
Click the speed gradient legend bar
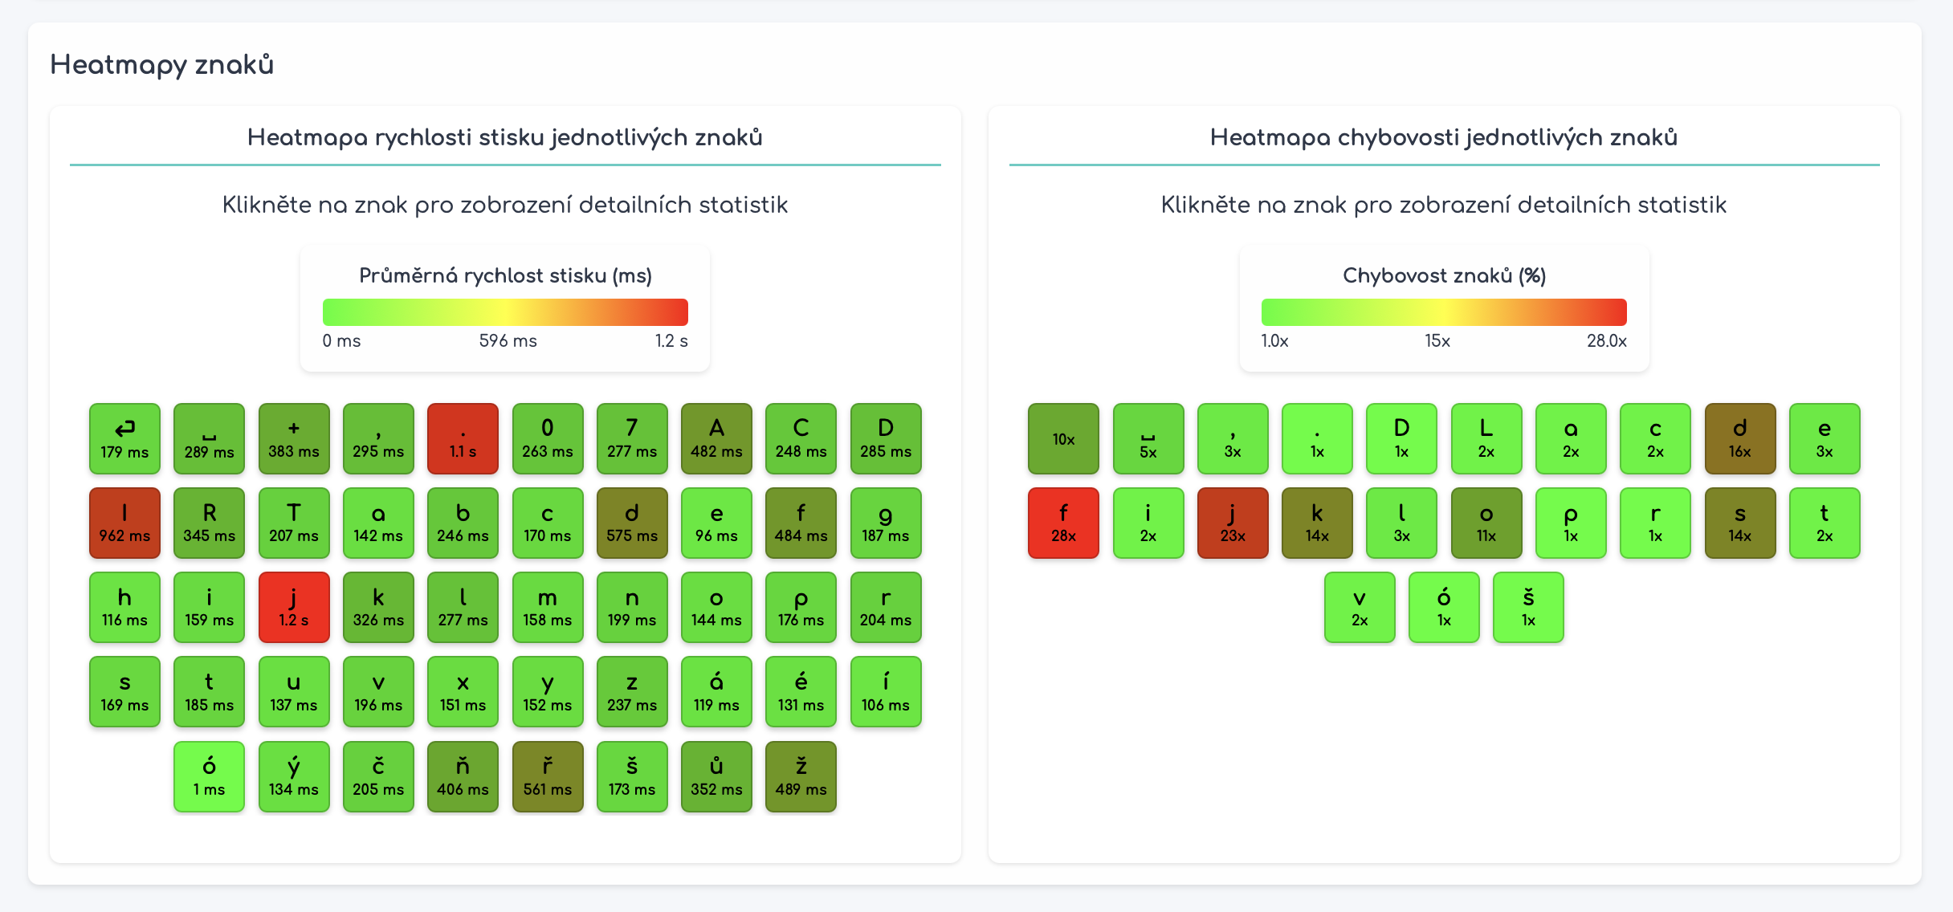505,312
